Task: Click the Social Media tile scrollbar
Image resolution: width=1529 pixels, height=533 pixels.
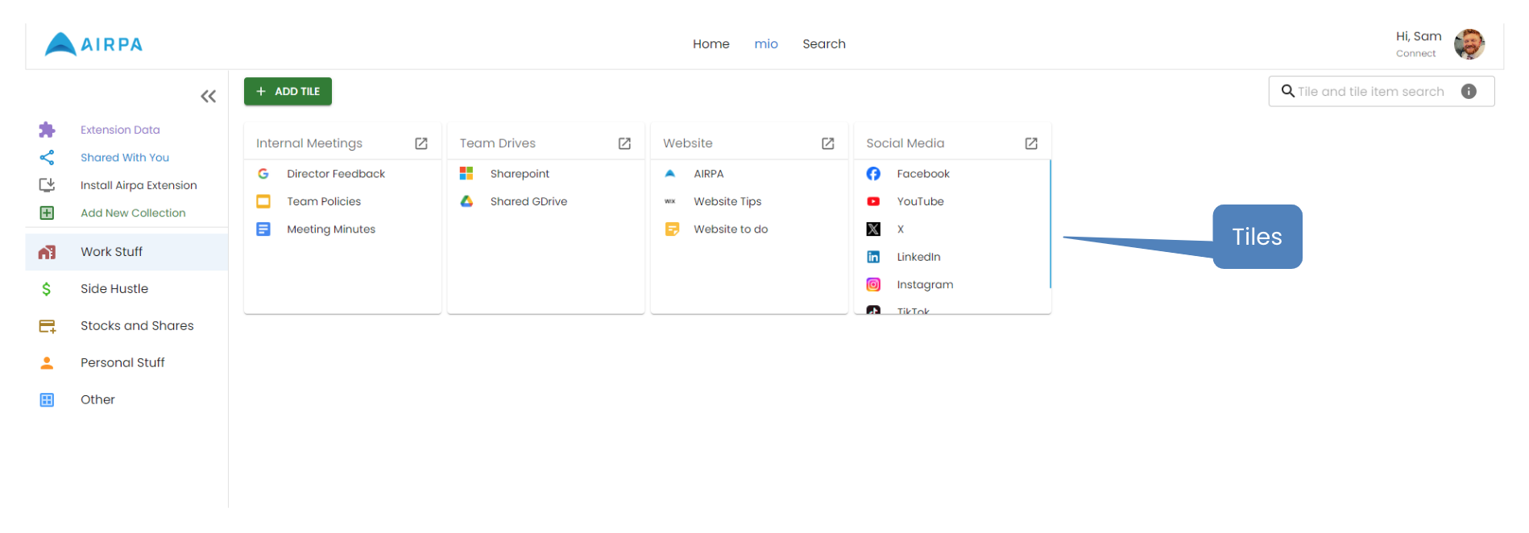Action: (1050, 224)
